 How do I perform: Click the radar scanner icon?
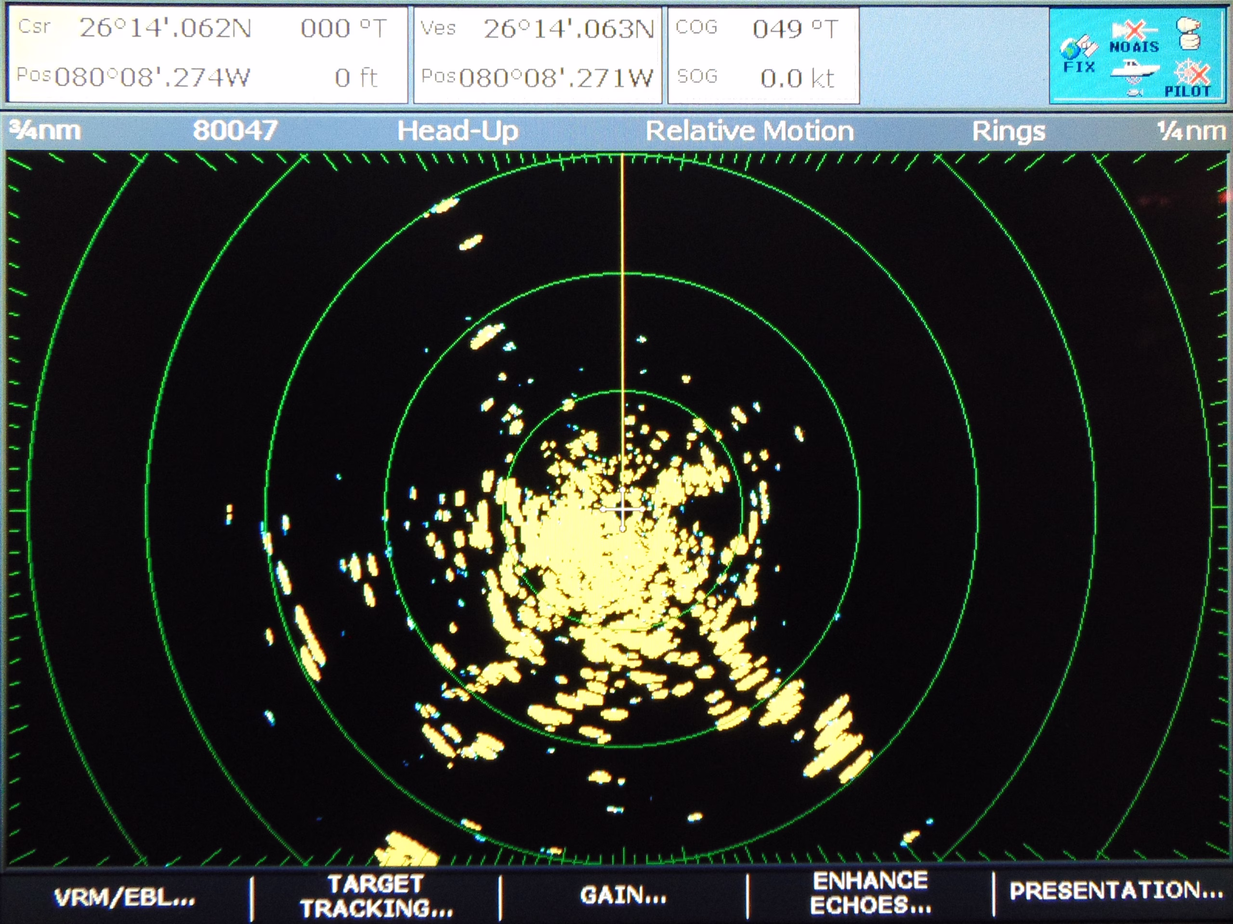click(x=1189, y=33)
